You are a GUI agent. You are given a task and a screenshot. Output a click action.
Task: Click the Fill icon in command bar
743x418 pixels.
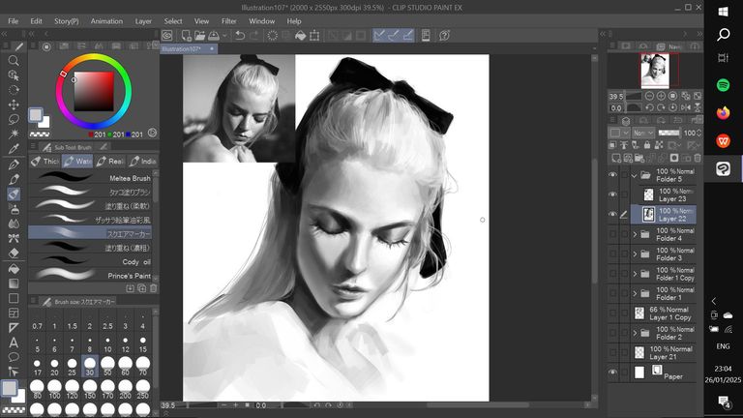301,36
